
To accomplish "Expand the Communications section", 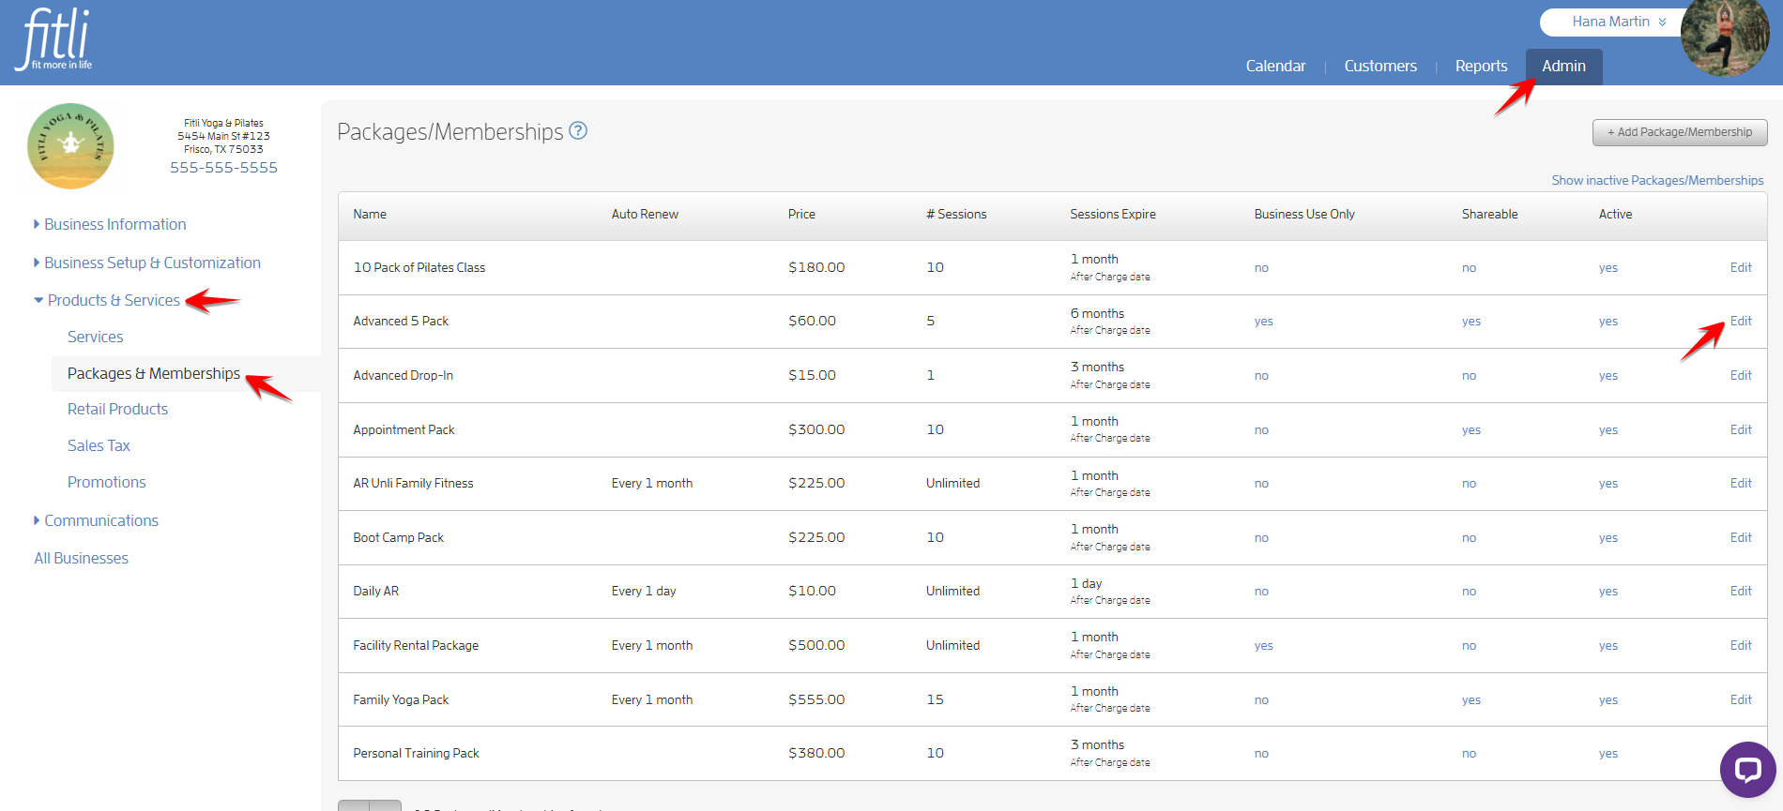I will 96,520.
